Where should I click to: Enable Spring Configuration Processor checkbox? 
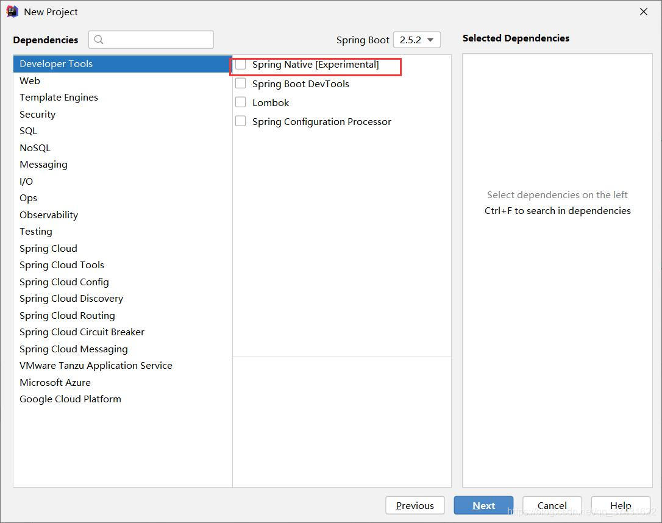(x=241, y=121)
